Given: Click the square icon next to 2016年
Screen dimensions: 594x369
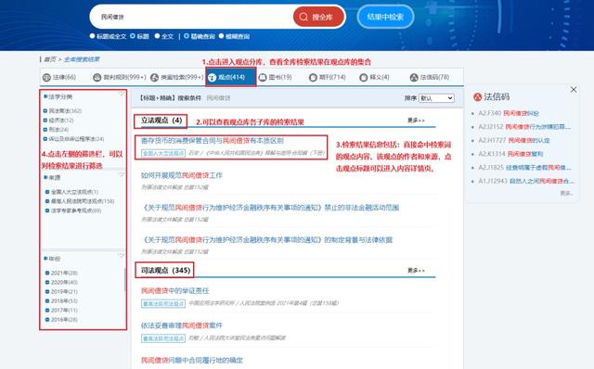Looking at the screenshot, I should pyautogui.click(x=47, y=320).
